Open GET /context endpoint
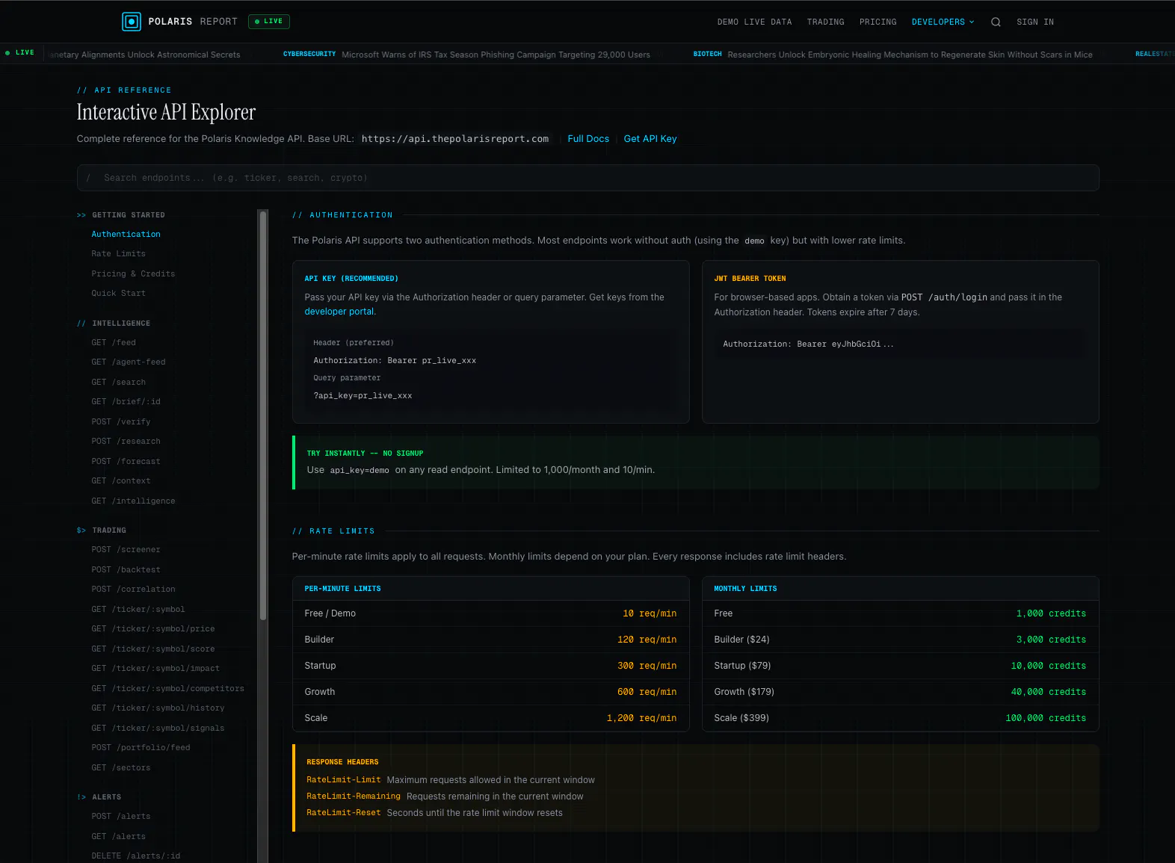This screenshot has width=1175, height=863. pos(121,481)
